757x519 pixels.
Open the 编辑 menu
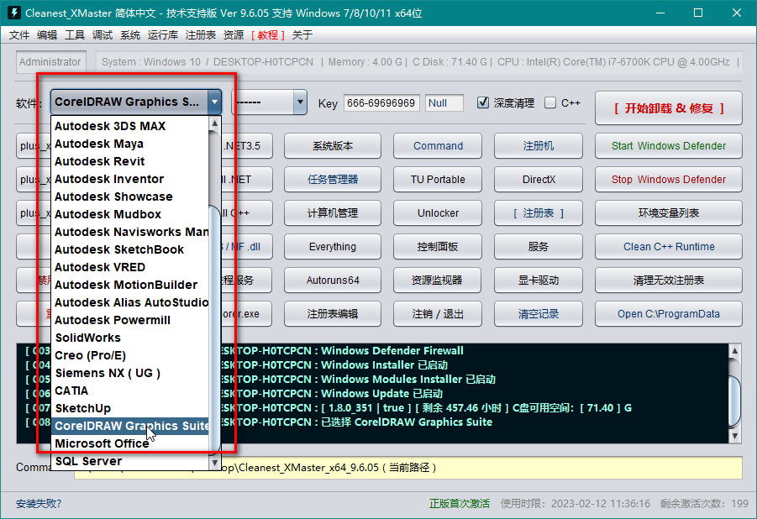47,35
